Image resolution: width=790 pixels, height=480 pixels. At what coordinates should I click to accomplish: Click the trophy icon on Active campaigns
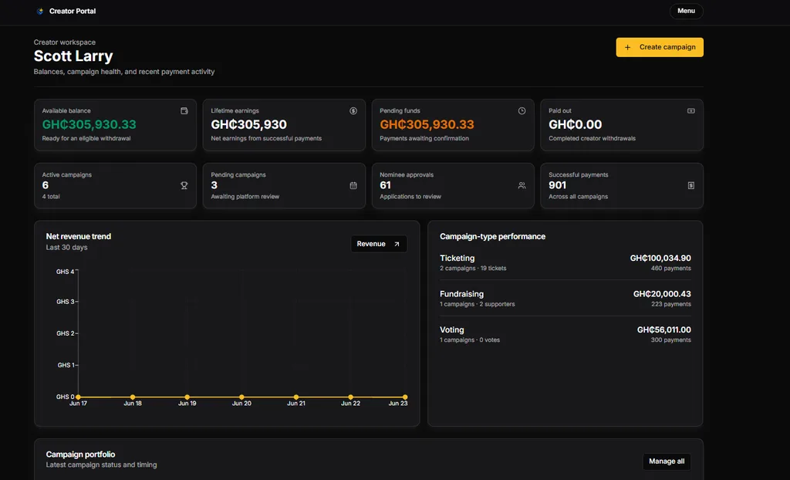(184, 185)
